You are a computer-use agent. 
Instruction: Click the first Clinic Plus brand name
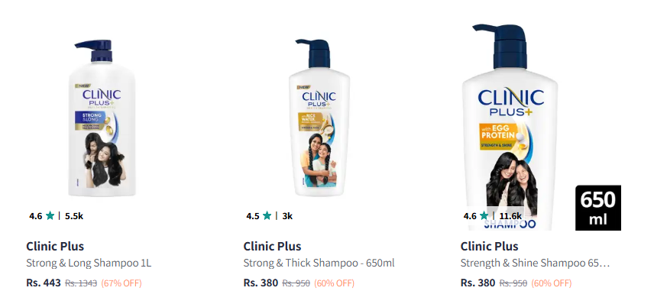pyautogui.click(x=55, y=246)
